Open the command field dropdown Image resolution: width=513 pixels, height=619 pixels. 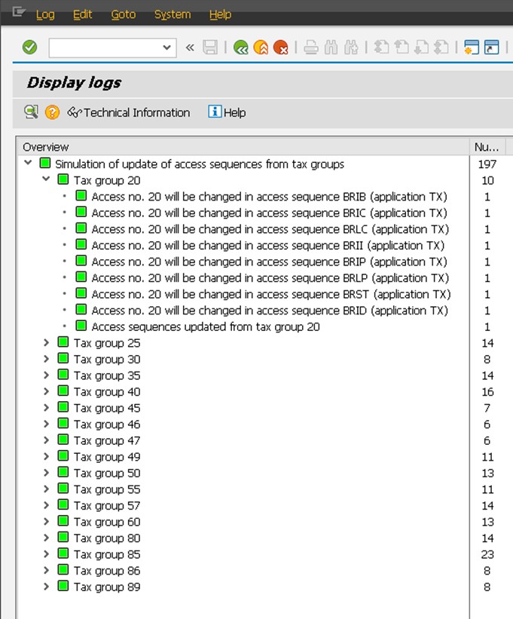166,47
